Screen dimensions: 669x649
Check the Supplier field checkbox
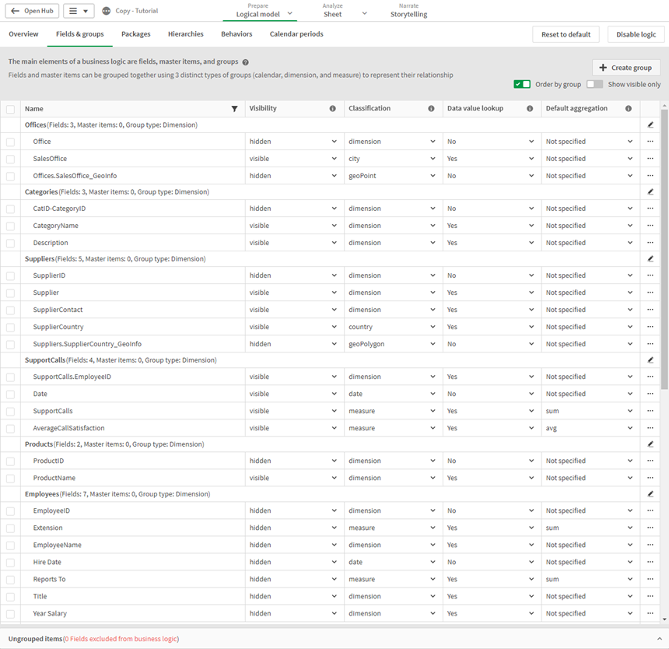point(11,293)
